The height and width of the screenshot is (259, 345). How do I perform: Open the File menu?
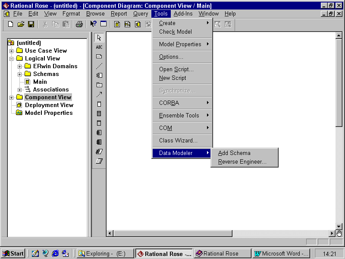coord(18,14)
